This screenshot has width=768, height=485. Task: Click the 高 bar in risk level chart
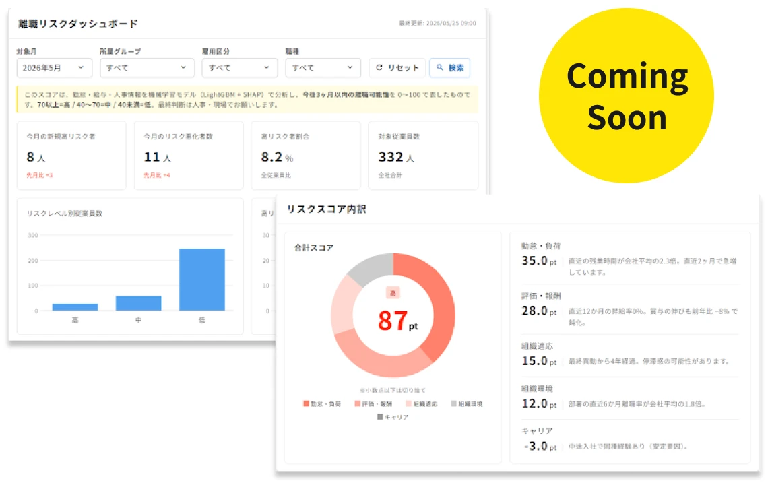[x=75, y=307]
